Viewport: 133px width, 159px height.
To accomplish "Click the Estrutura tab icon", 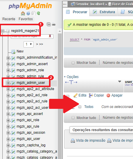I will tap(95, 12).
